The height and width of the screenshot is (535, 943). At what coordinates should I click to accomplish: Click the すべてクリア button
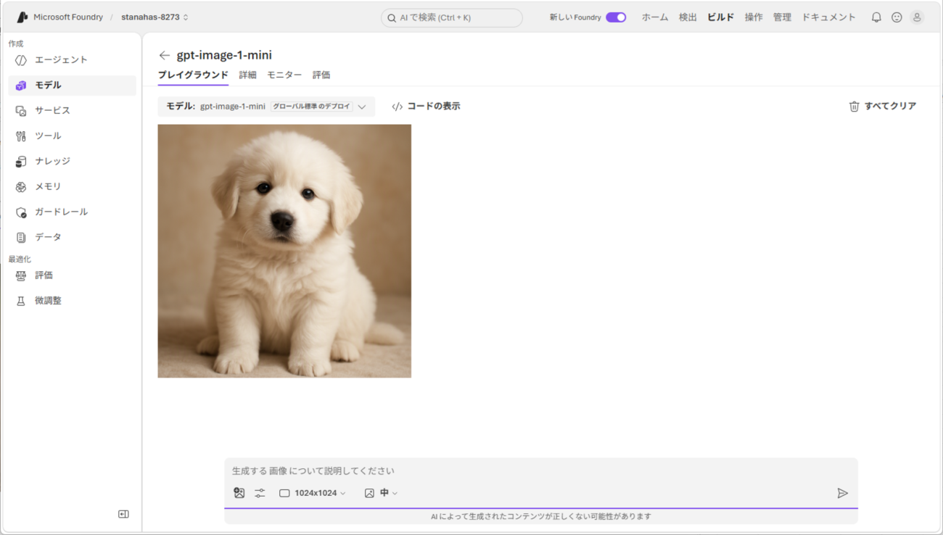883,107
